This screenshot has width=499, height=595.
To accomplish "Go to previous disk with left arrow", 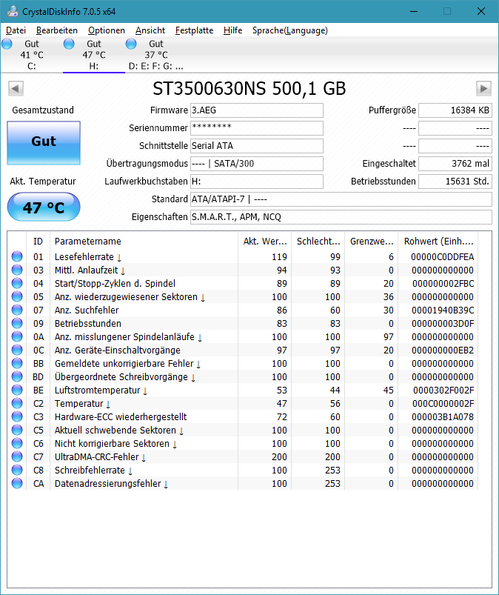I will [x=16, y=88].
